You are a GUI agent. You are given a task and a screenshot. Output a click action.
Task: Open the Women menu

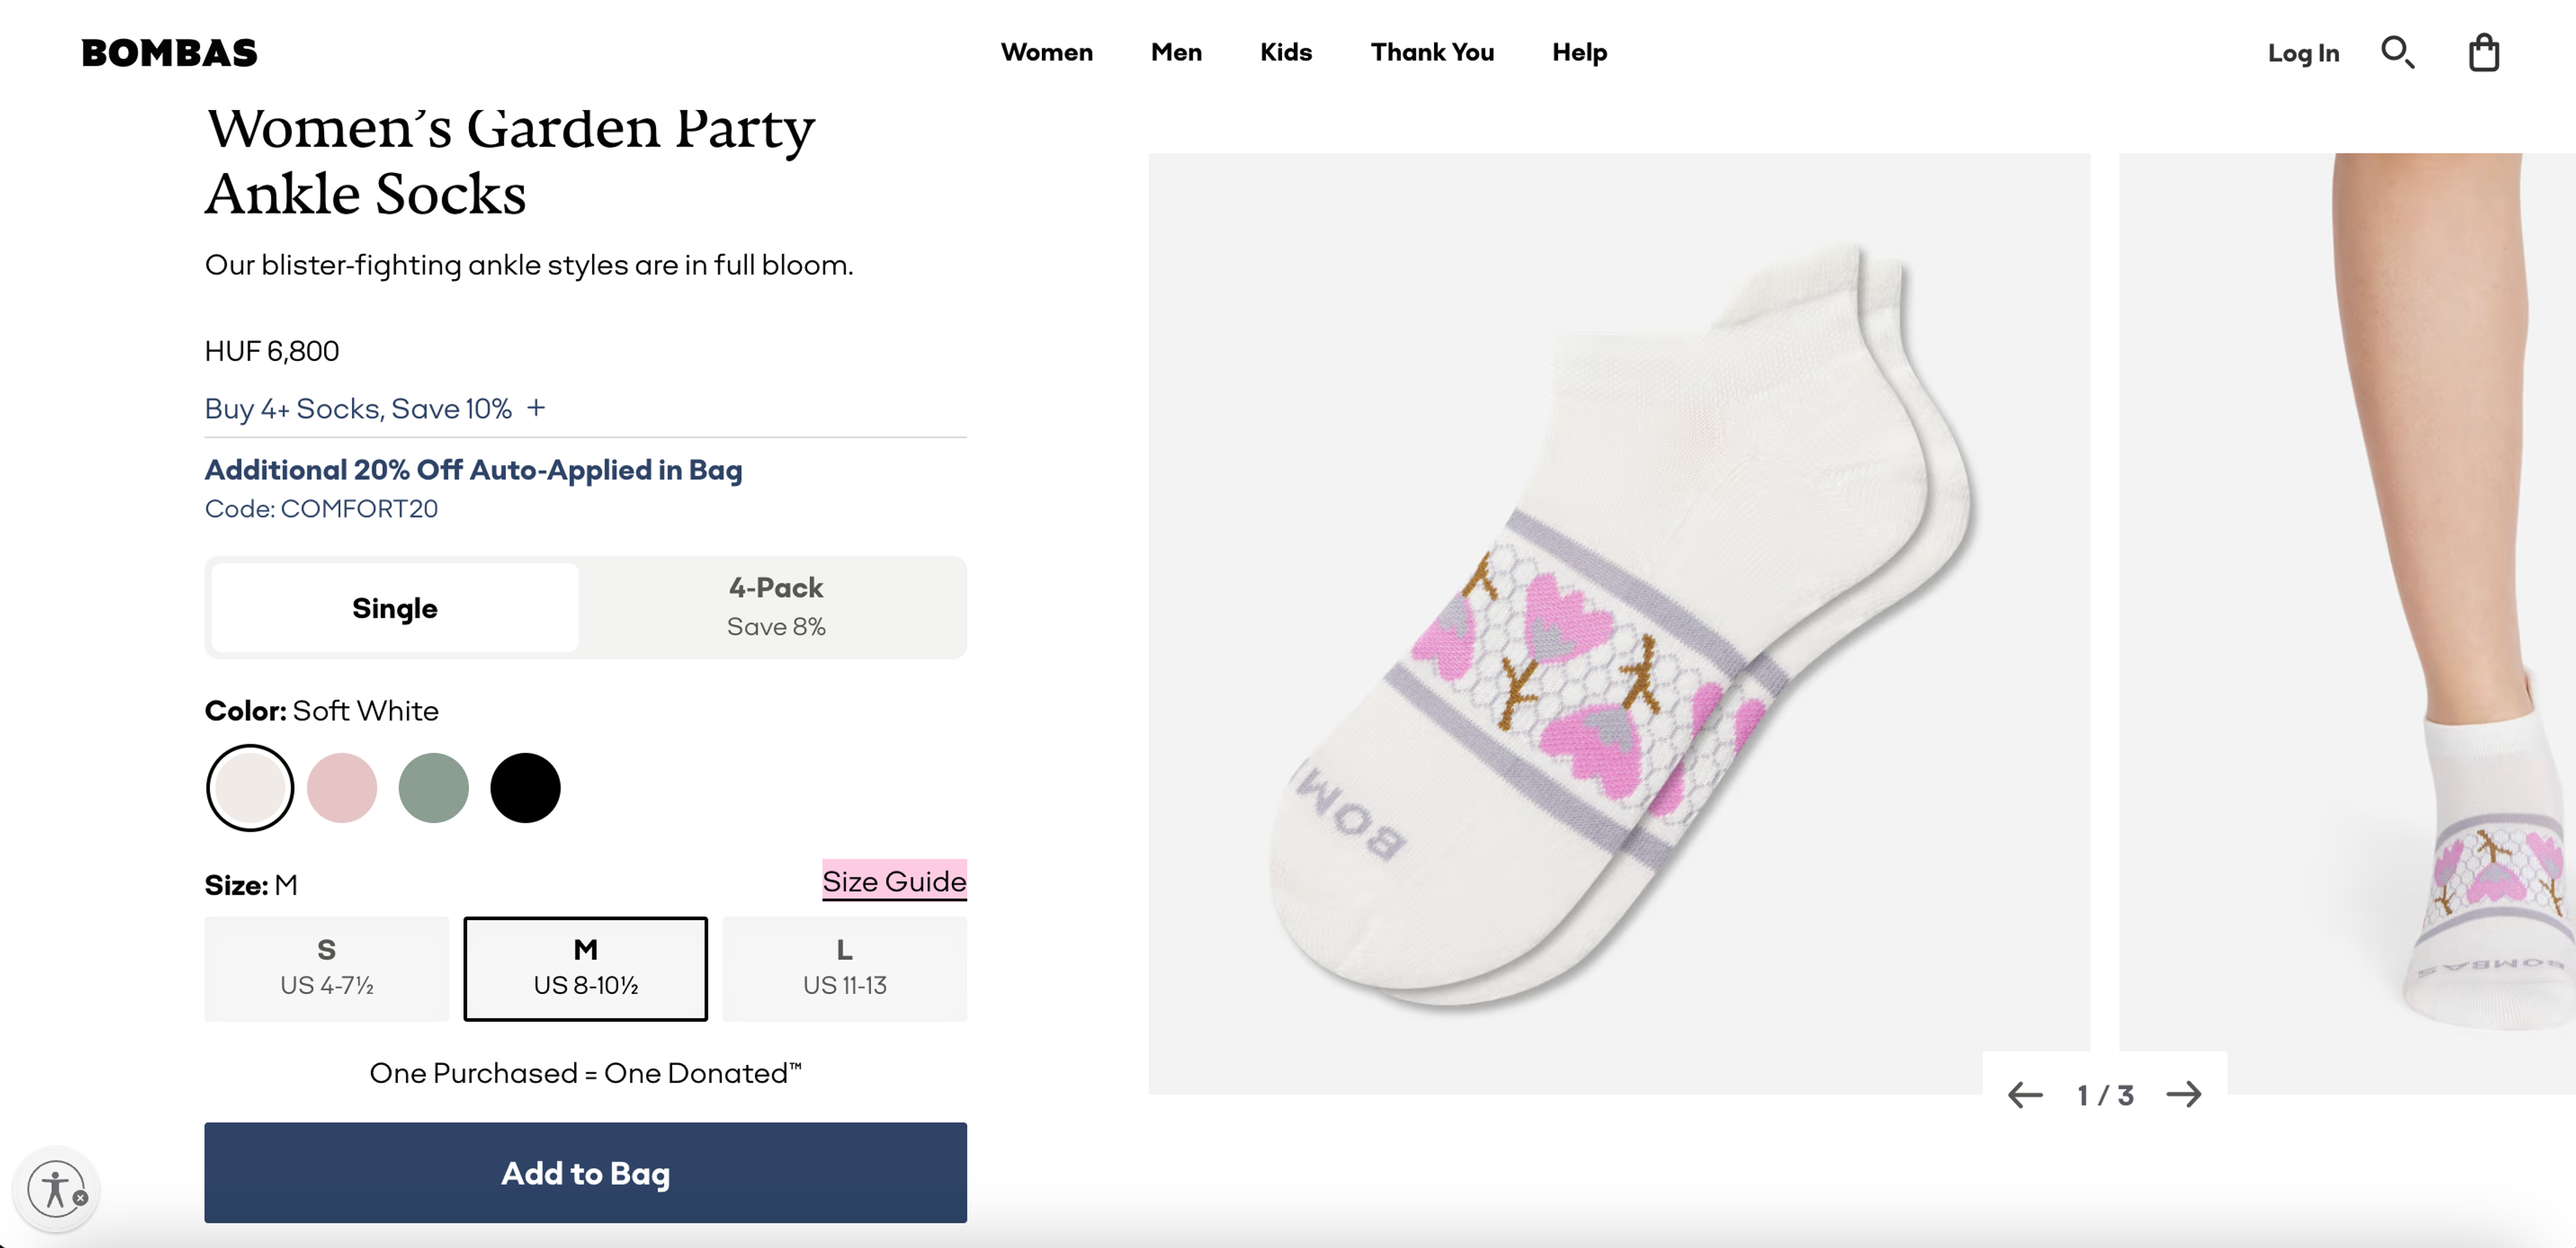pos(1046,53)
